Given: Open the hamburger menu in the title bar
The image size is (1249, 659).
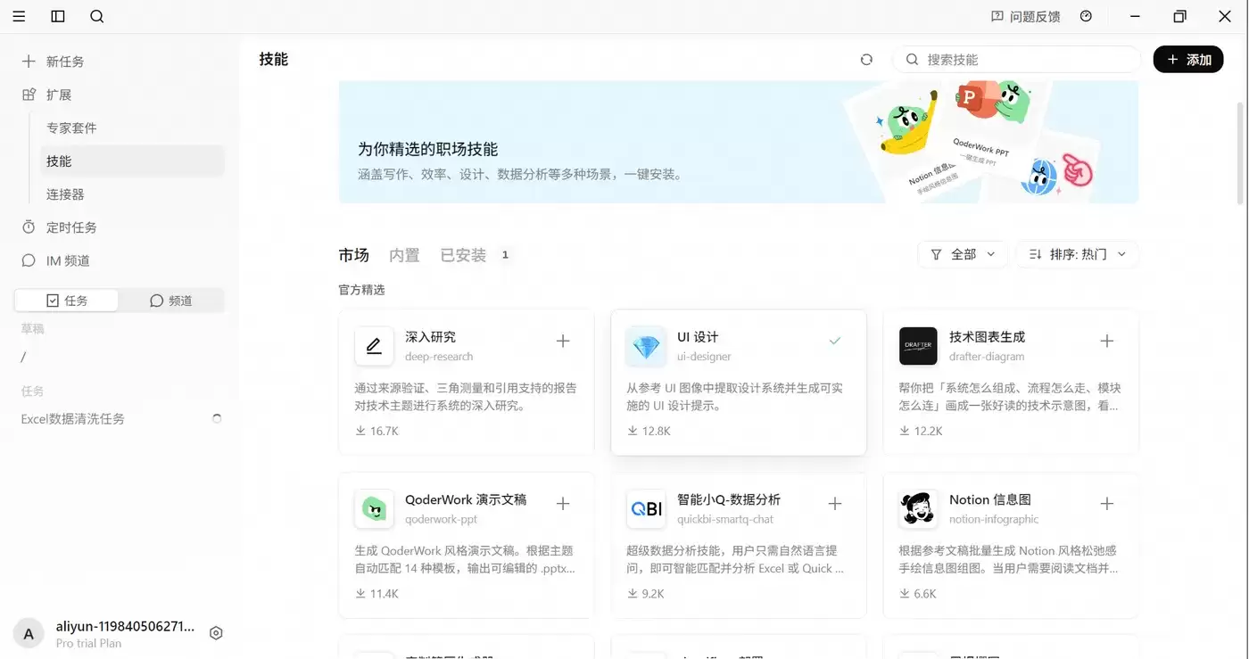Looking at the screenshot, I should pos(19,16).
